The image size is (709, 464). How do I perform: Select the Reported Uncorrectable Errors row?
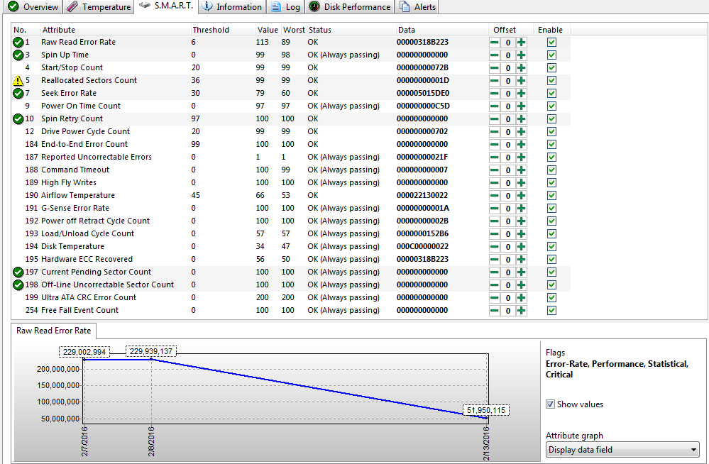[291, 157]
